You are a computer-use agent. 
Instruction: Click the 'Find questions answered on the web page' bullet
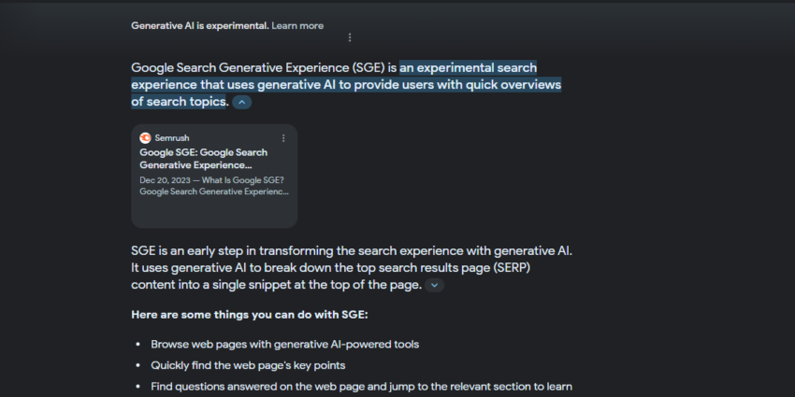[x=360, y=387]
